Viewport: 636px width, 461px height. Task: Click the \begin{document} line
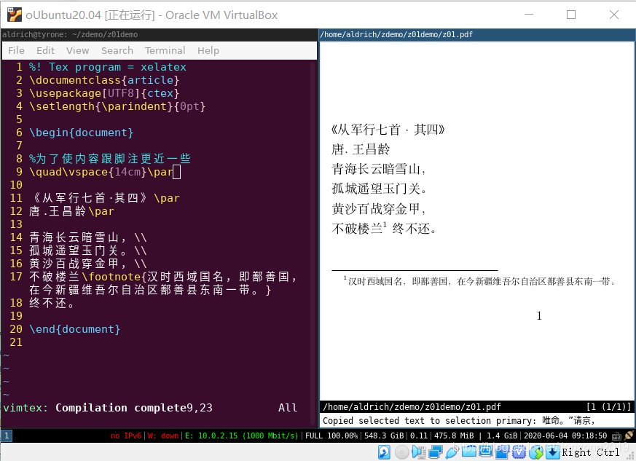81,133
